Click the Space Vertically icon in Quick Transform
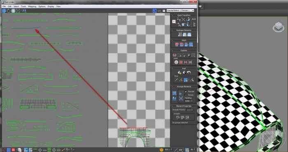288x152 pixels. (194, 24)
